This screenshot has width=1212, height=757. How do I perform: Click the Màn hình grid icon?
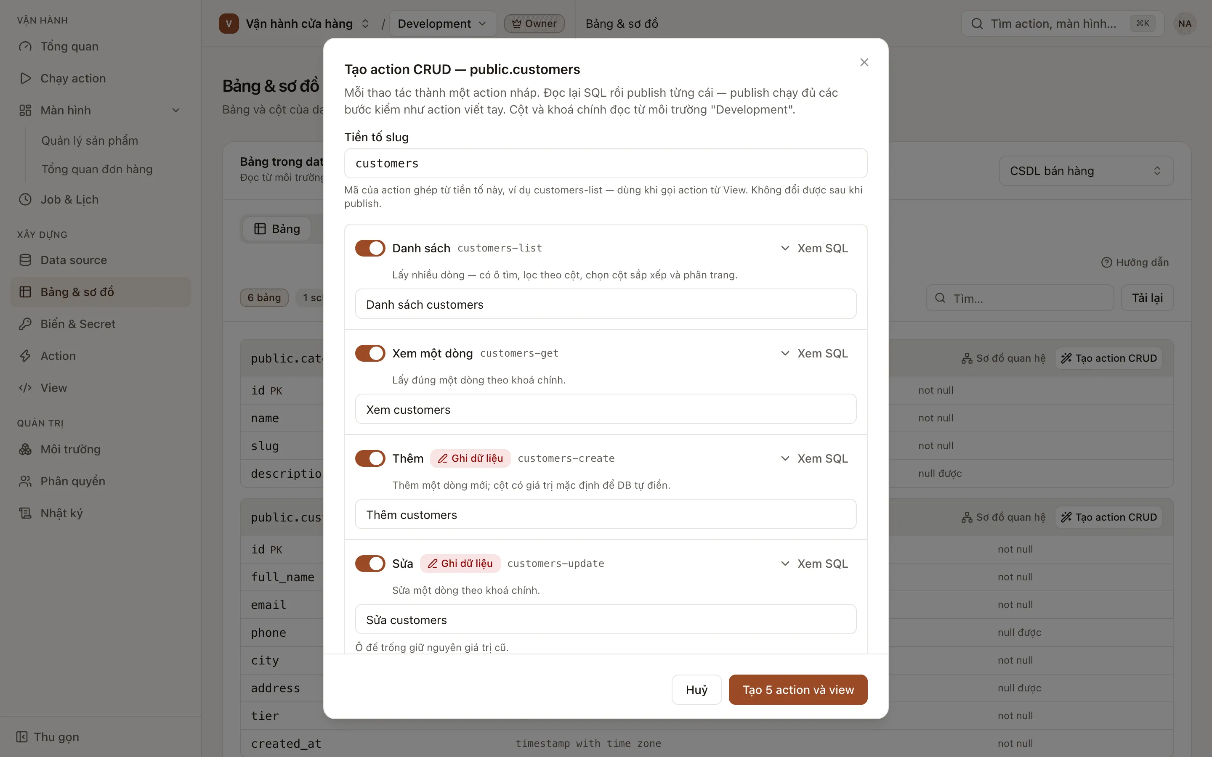tap(25, 110)
